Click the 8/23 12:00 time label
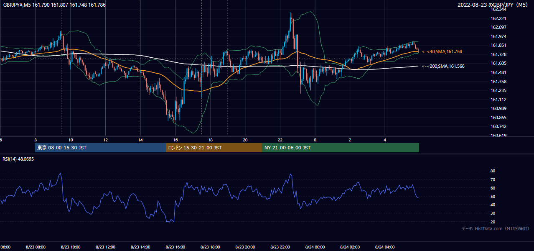This screenshot has height=251, width=534. click(x=106, y=247)
